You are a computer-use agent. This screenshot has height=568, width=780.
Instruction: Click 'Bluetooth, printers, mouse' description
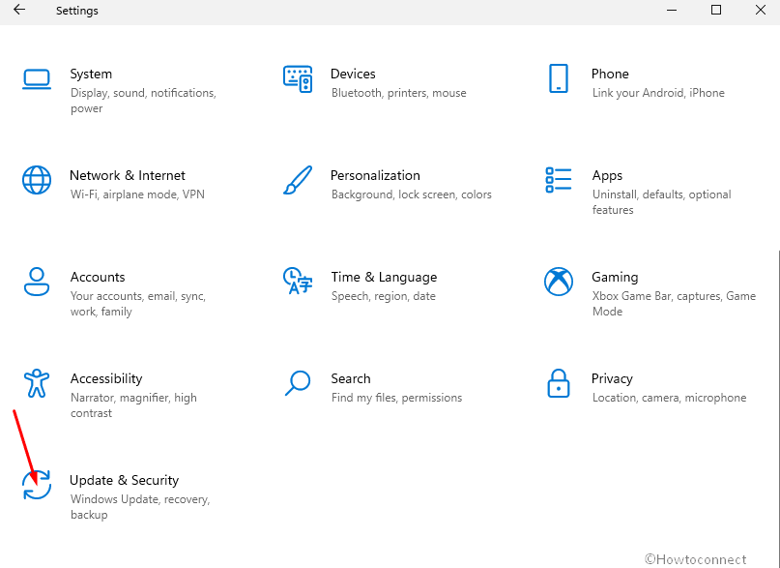[x=399, y=93]
